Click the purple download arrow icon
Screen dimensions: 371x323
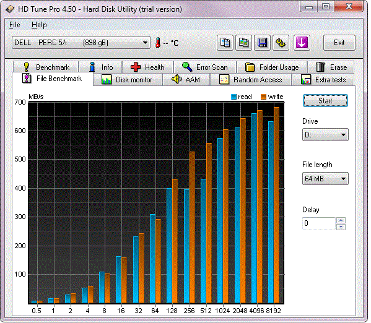point(302,43)
